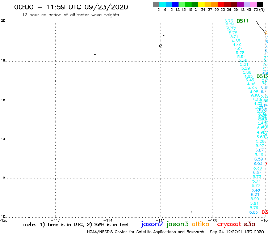Click the 'altika' satellite legend label

201,224
